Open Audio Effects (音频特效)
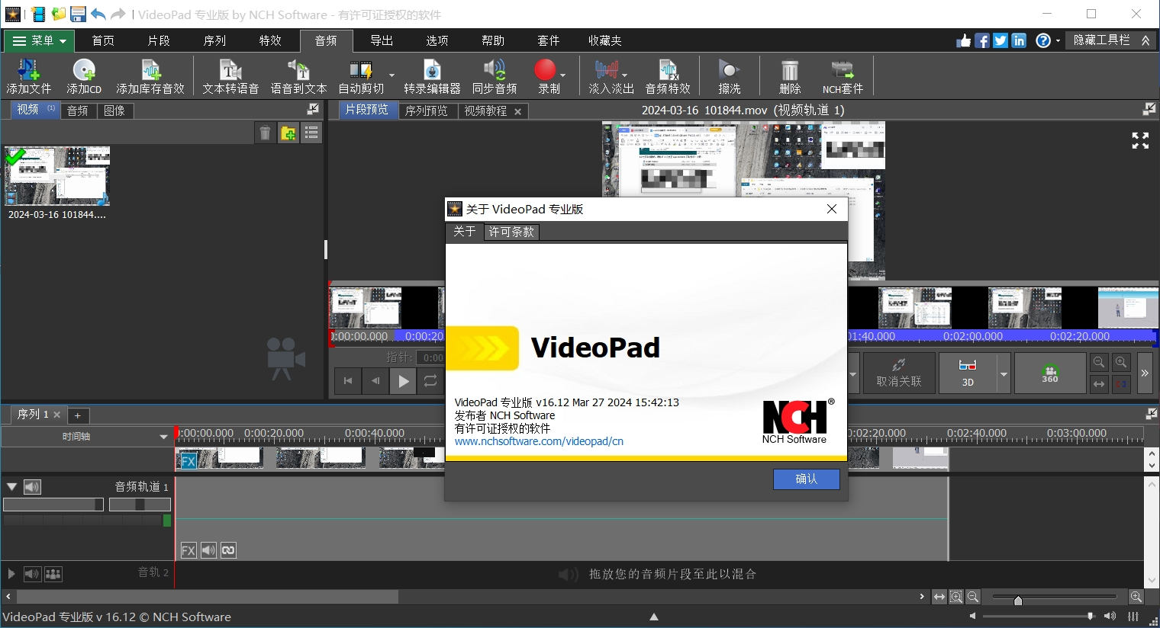This screenshot has width=1160, height=628. (668, 76)
